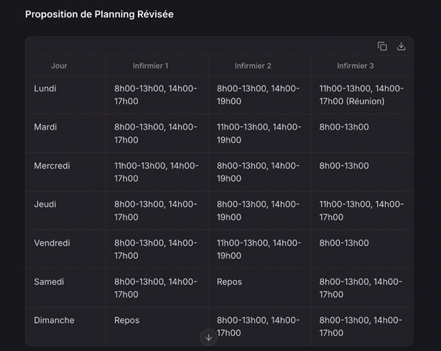
Task: Click the 'Infirmier 2' column header
Action: coord(253,66)
